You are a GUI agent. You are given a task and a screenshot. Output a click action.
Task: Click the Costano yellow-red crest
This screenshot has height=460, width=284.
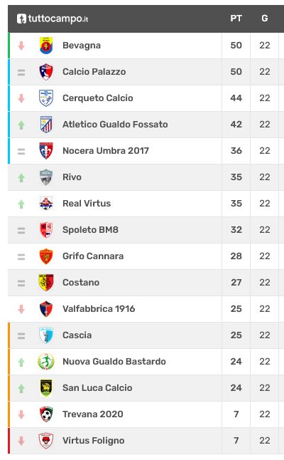(x=46, y=283)
